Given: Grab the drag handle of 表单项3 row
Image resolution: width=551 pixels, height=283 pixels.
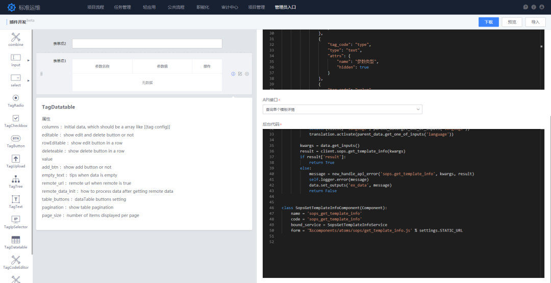Looking at the screenshot, I should [x=41, y=74].
